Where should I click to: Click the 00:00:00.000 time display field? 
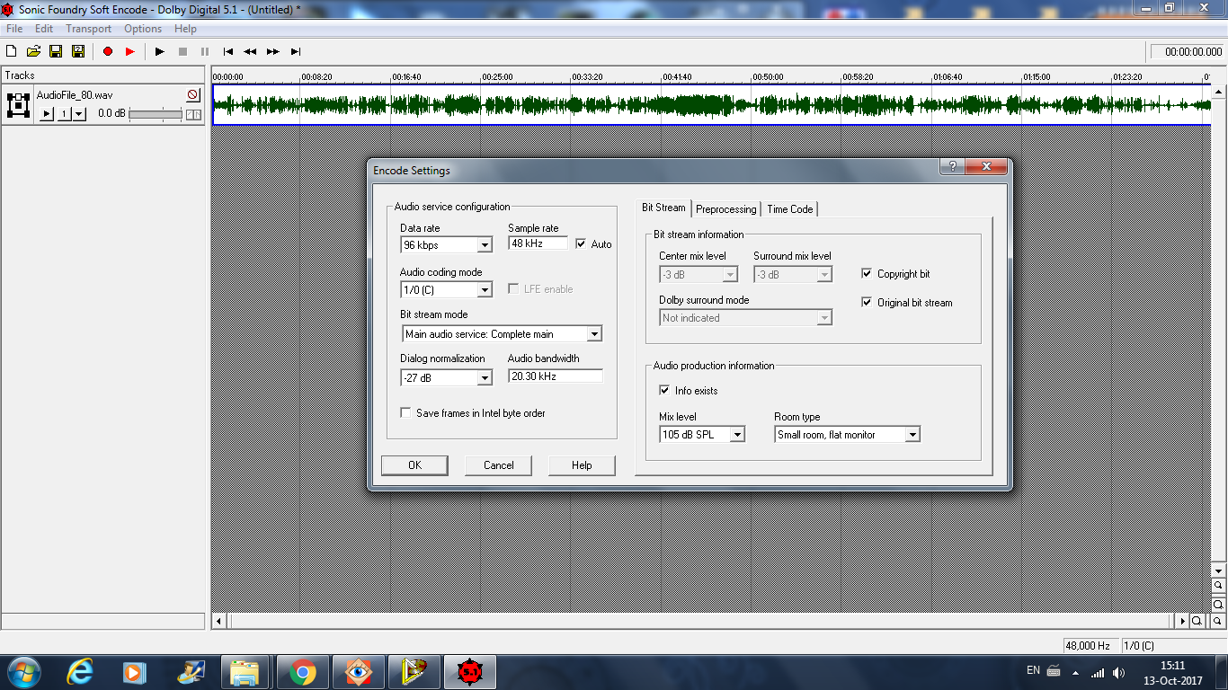(1187, 52)
